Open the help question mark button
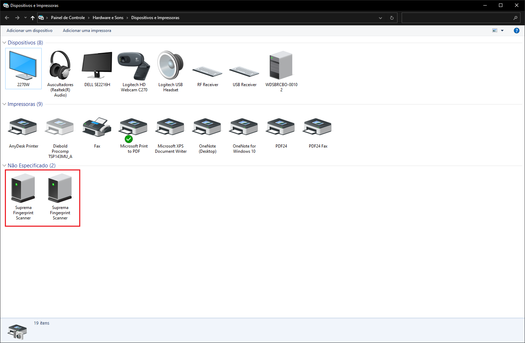 pos(516,31)
